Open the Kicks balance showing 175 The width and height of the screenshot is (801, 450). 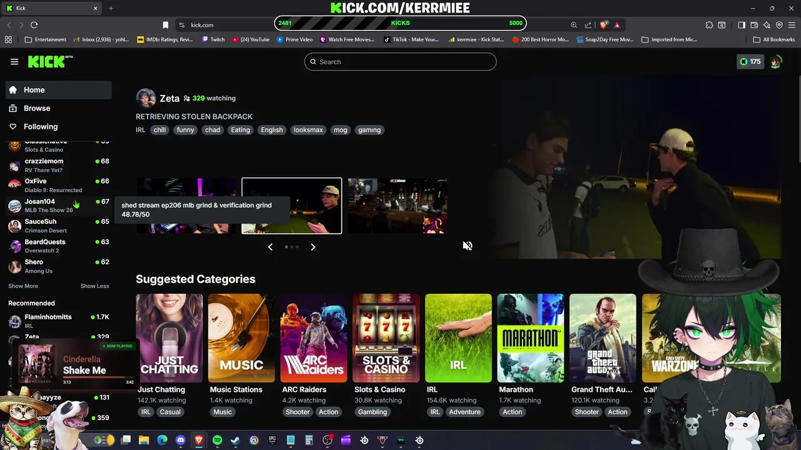750,62
